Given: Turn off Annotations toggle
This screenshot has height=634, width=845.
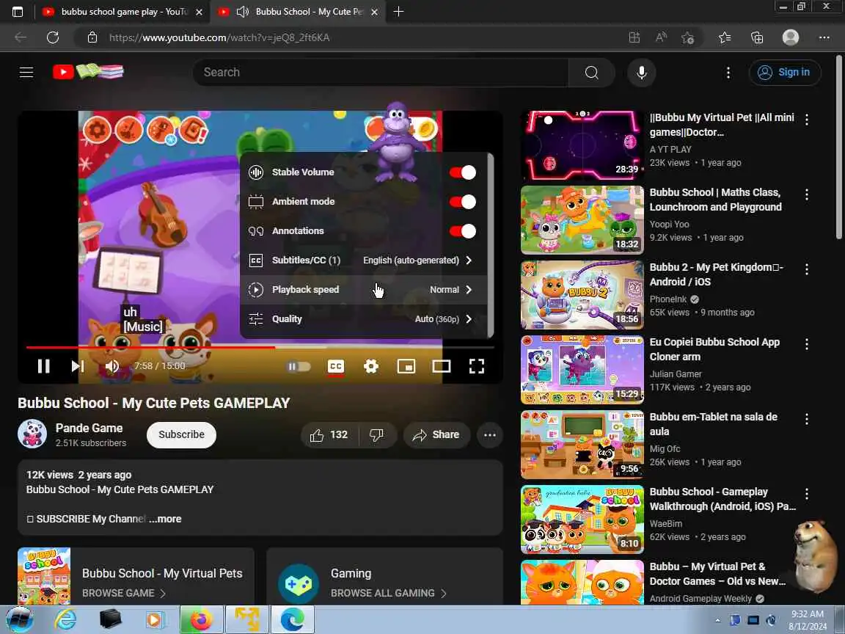Looking at the screenshot, I should click(x=463, y=231).
